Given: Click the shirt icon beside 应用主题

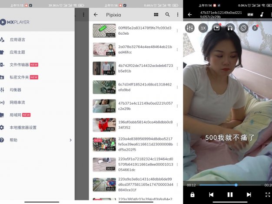Looking at the screenshot, I should 2,52.
